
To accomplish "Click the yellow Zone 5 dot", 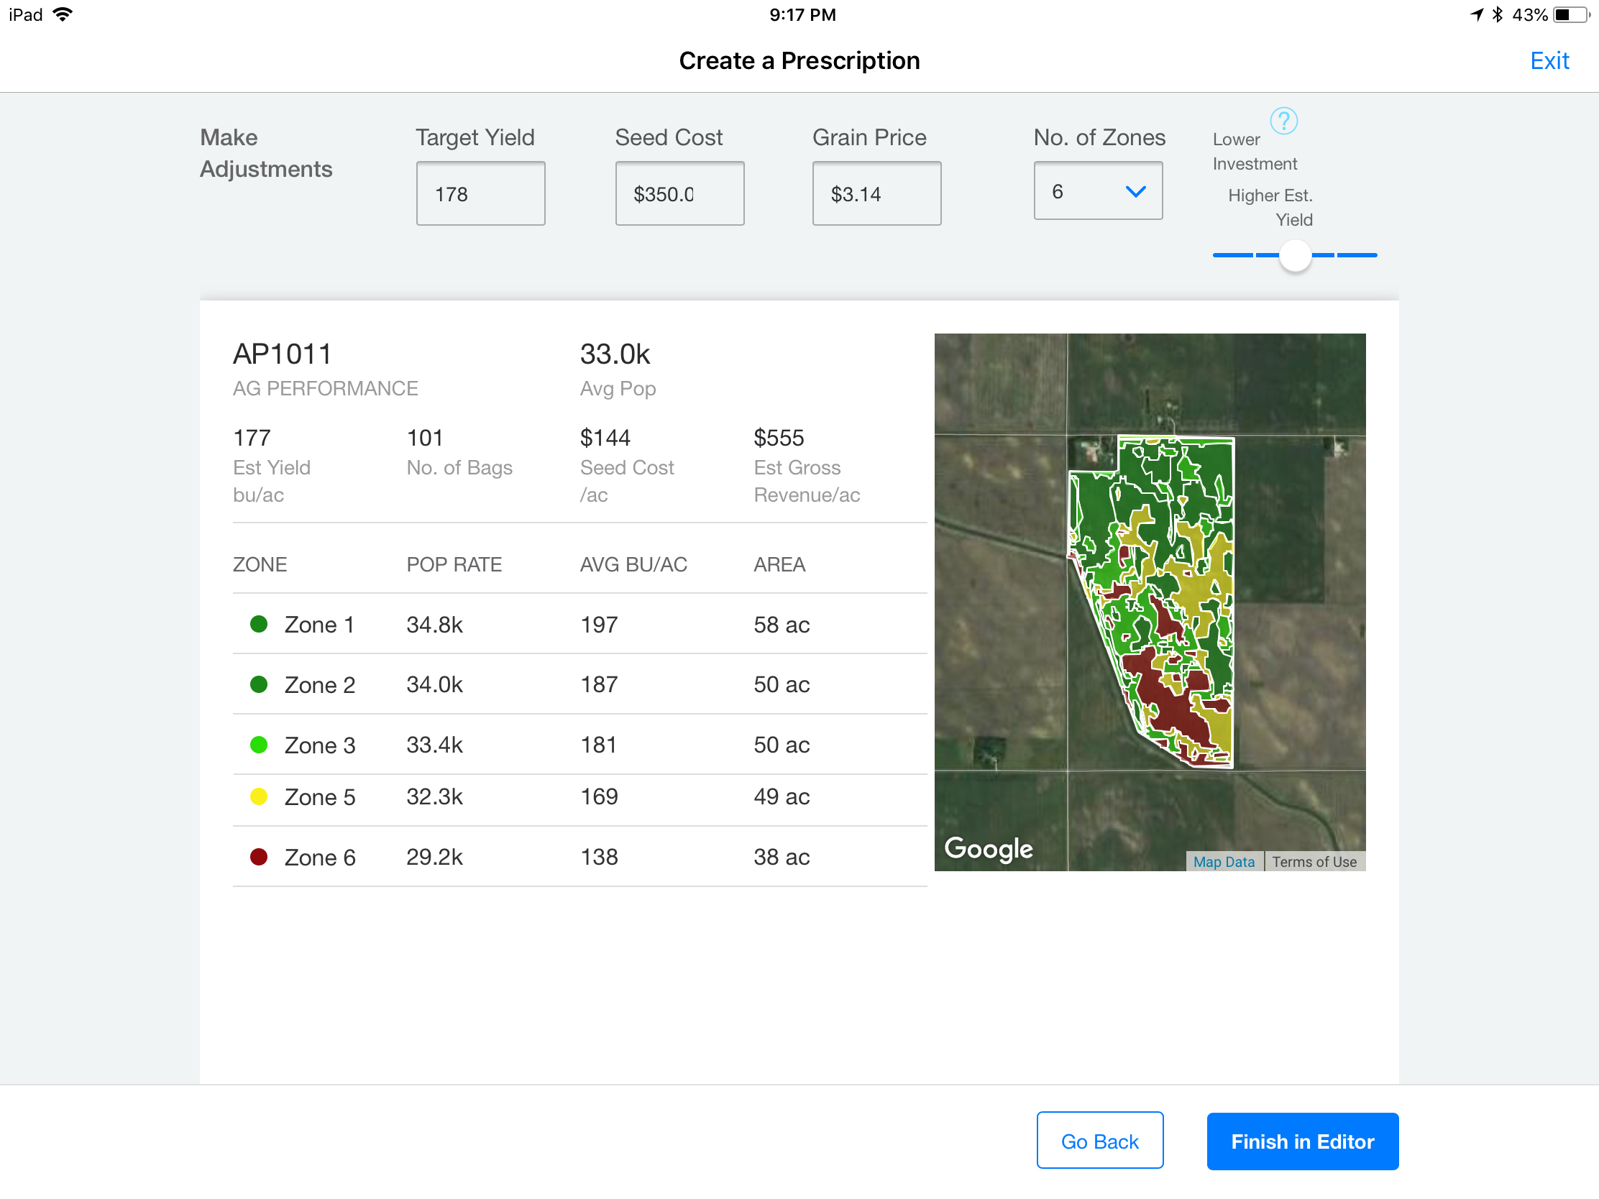I will click(x=259, y=796).
